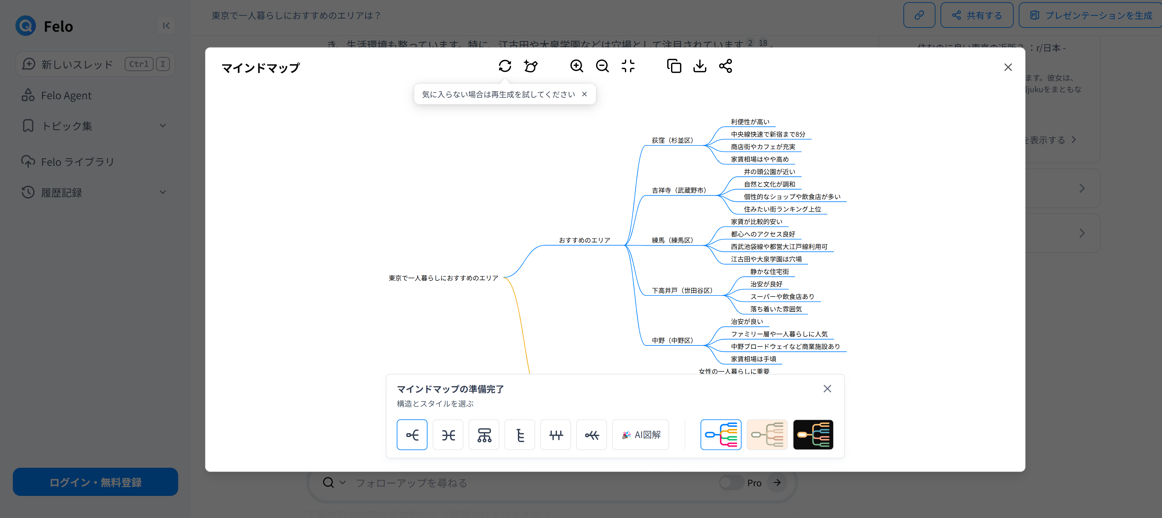Click the fit-to-screen shrink icon
The image size is (1162, 518).
628,66
